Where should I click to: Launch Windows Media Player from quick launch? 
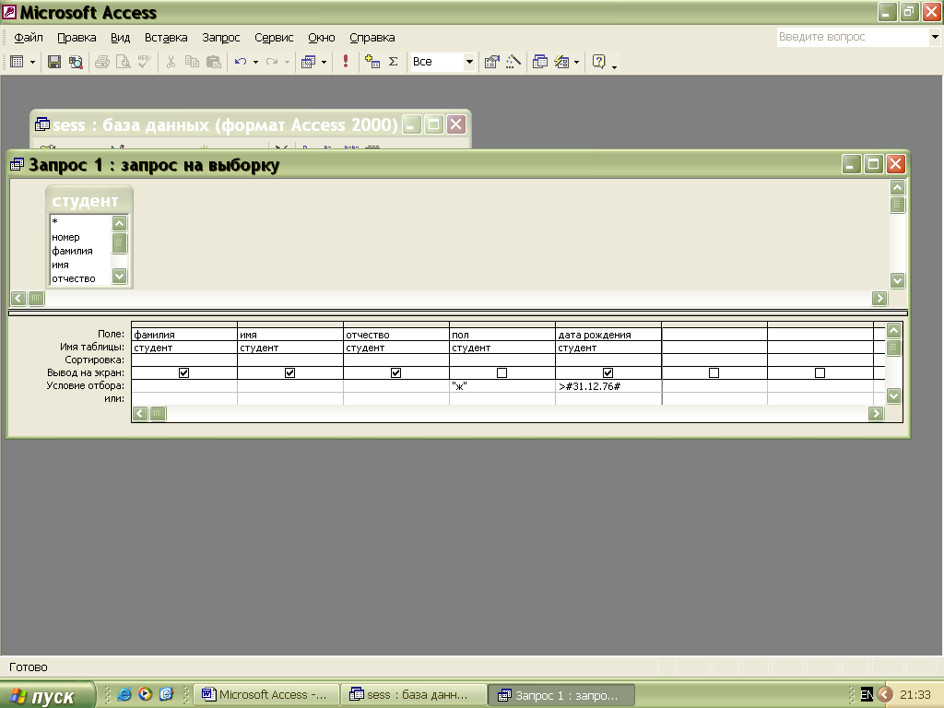145,694
